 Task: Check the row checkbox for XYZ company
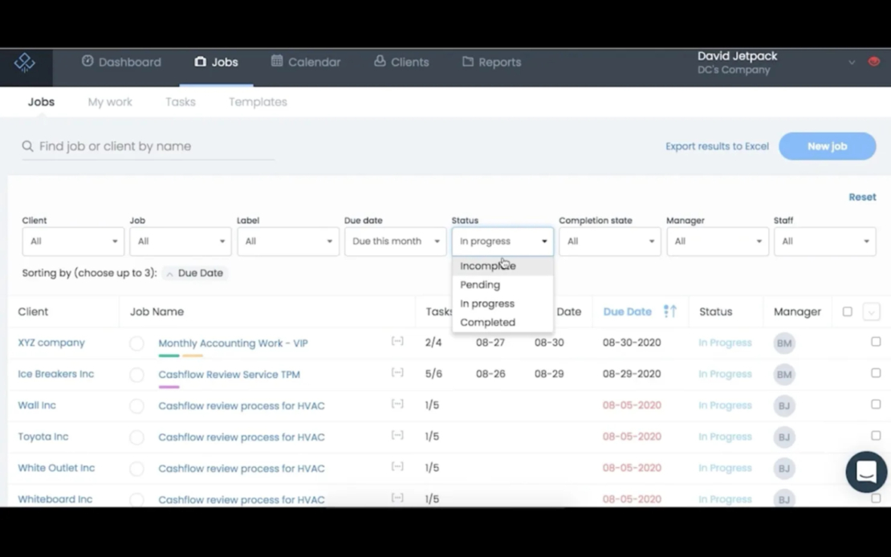(x=876, y=343)
